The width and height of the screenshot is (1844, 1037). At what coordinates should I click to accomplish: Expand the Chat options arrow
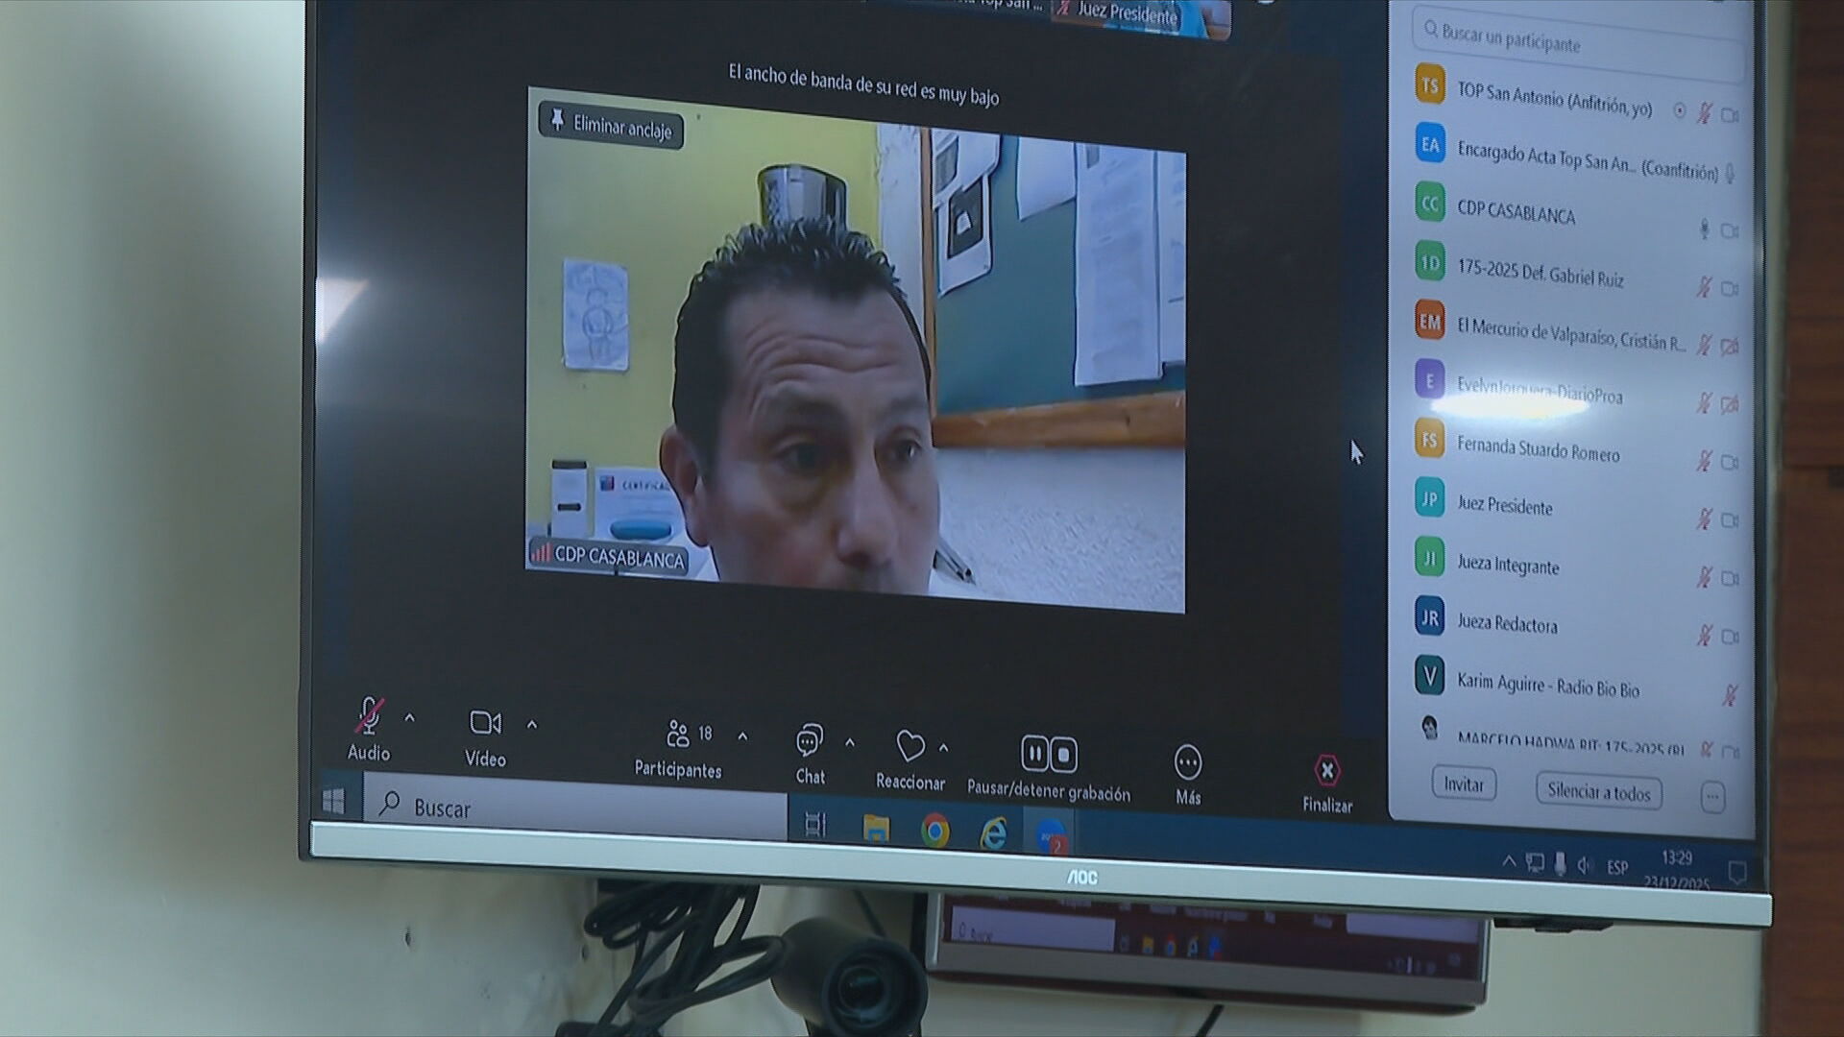pyautogui.click(x=849, y=743)
